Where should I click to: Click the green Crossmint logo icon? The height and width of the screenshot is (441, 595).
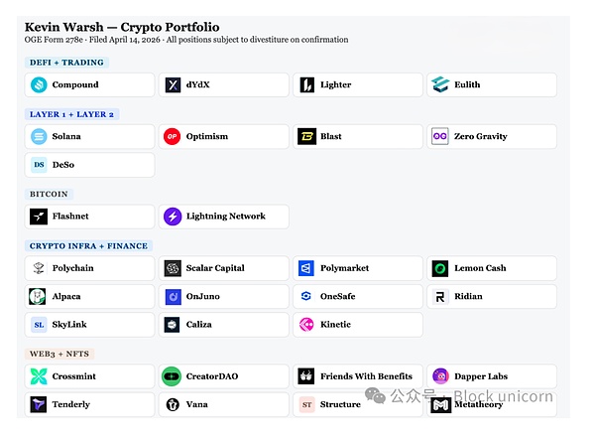(39, 376)
